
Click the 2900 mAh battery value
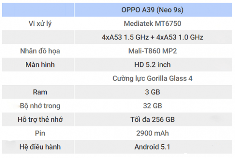coord(152,133)
